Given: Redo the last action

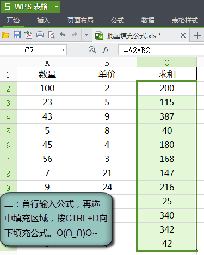Looking at the screenshot, I should (75, 34).
